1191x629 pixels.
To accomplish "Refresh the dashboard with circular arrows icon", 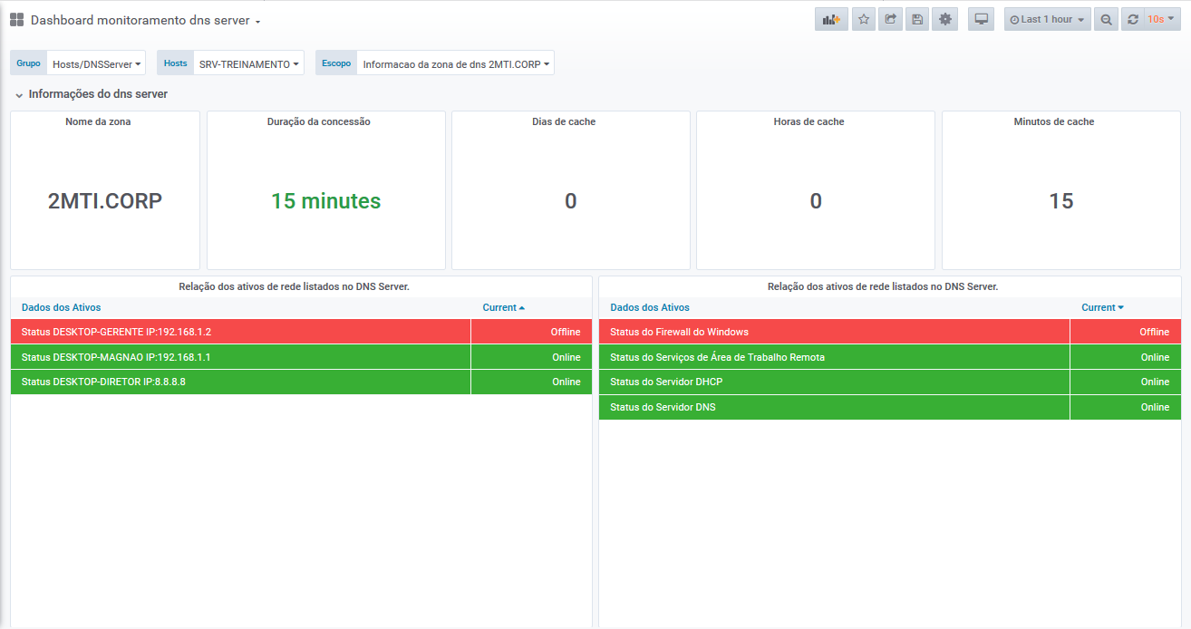I will 1133,19.
